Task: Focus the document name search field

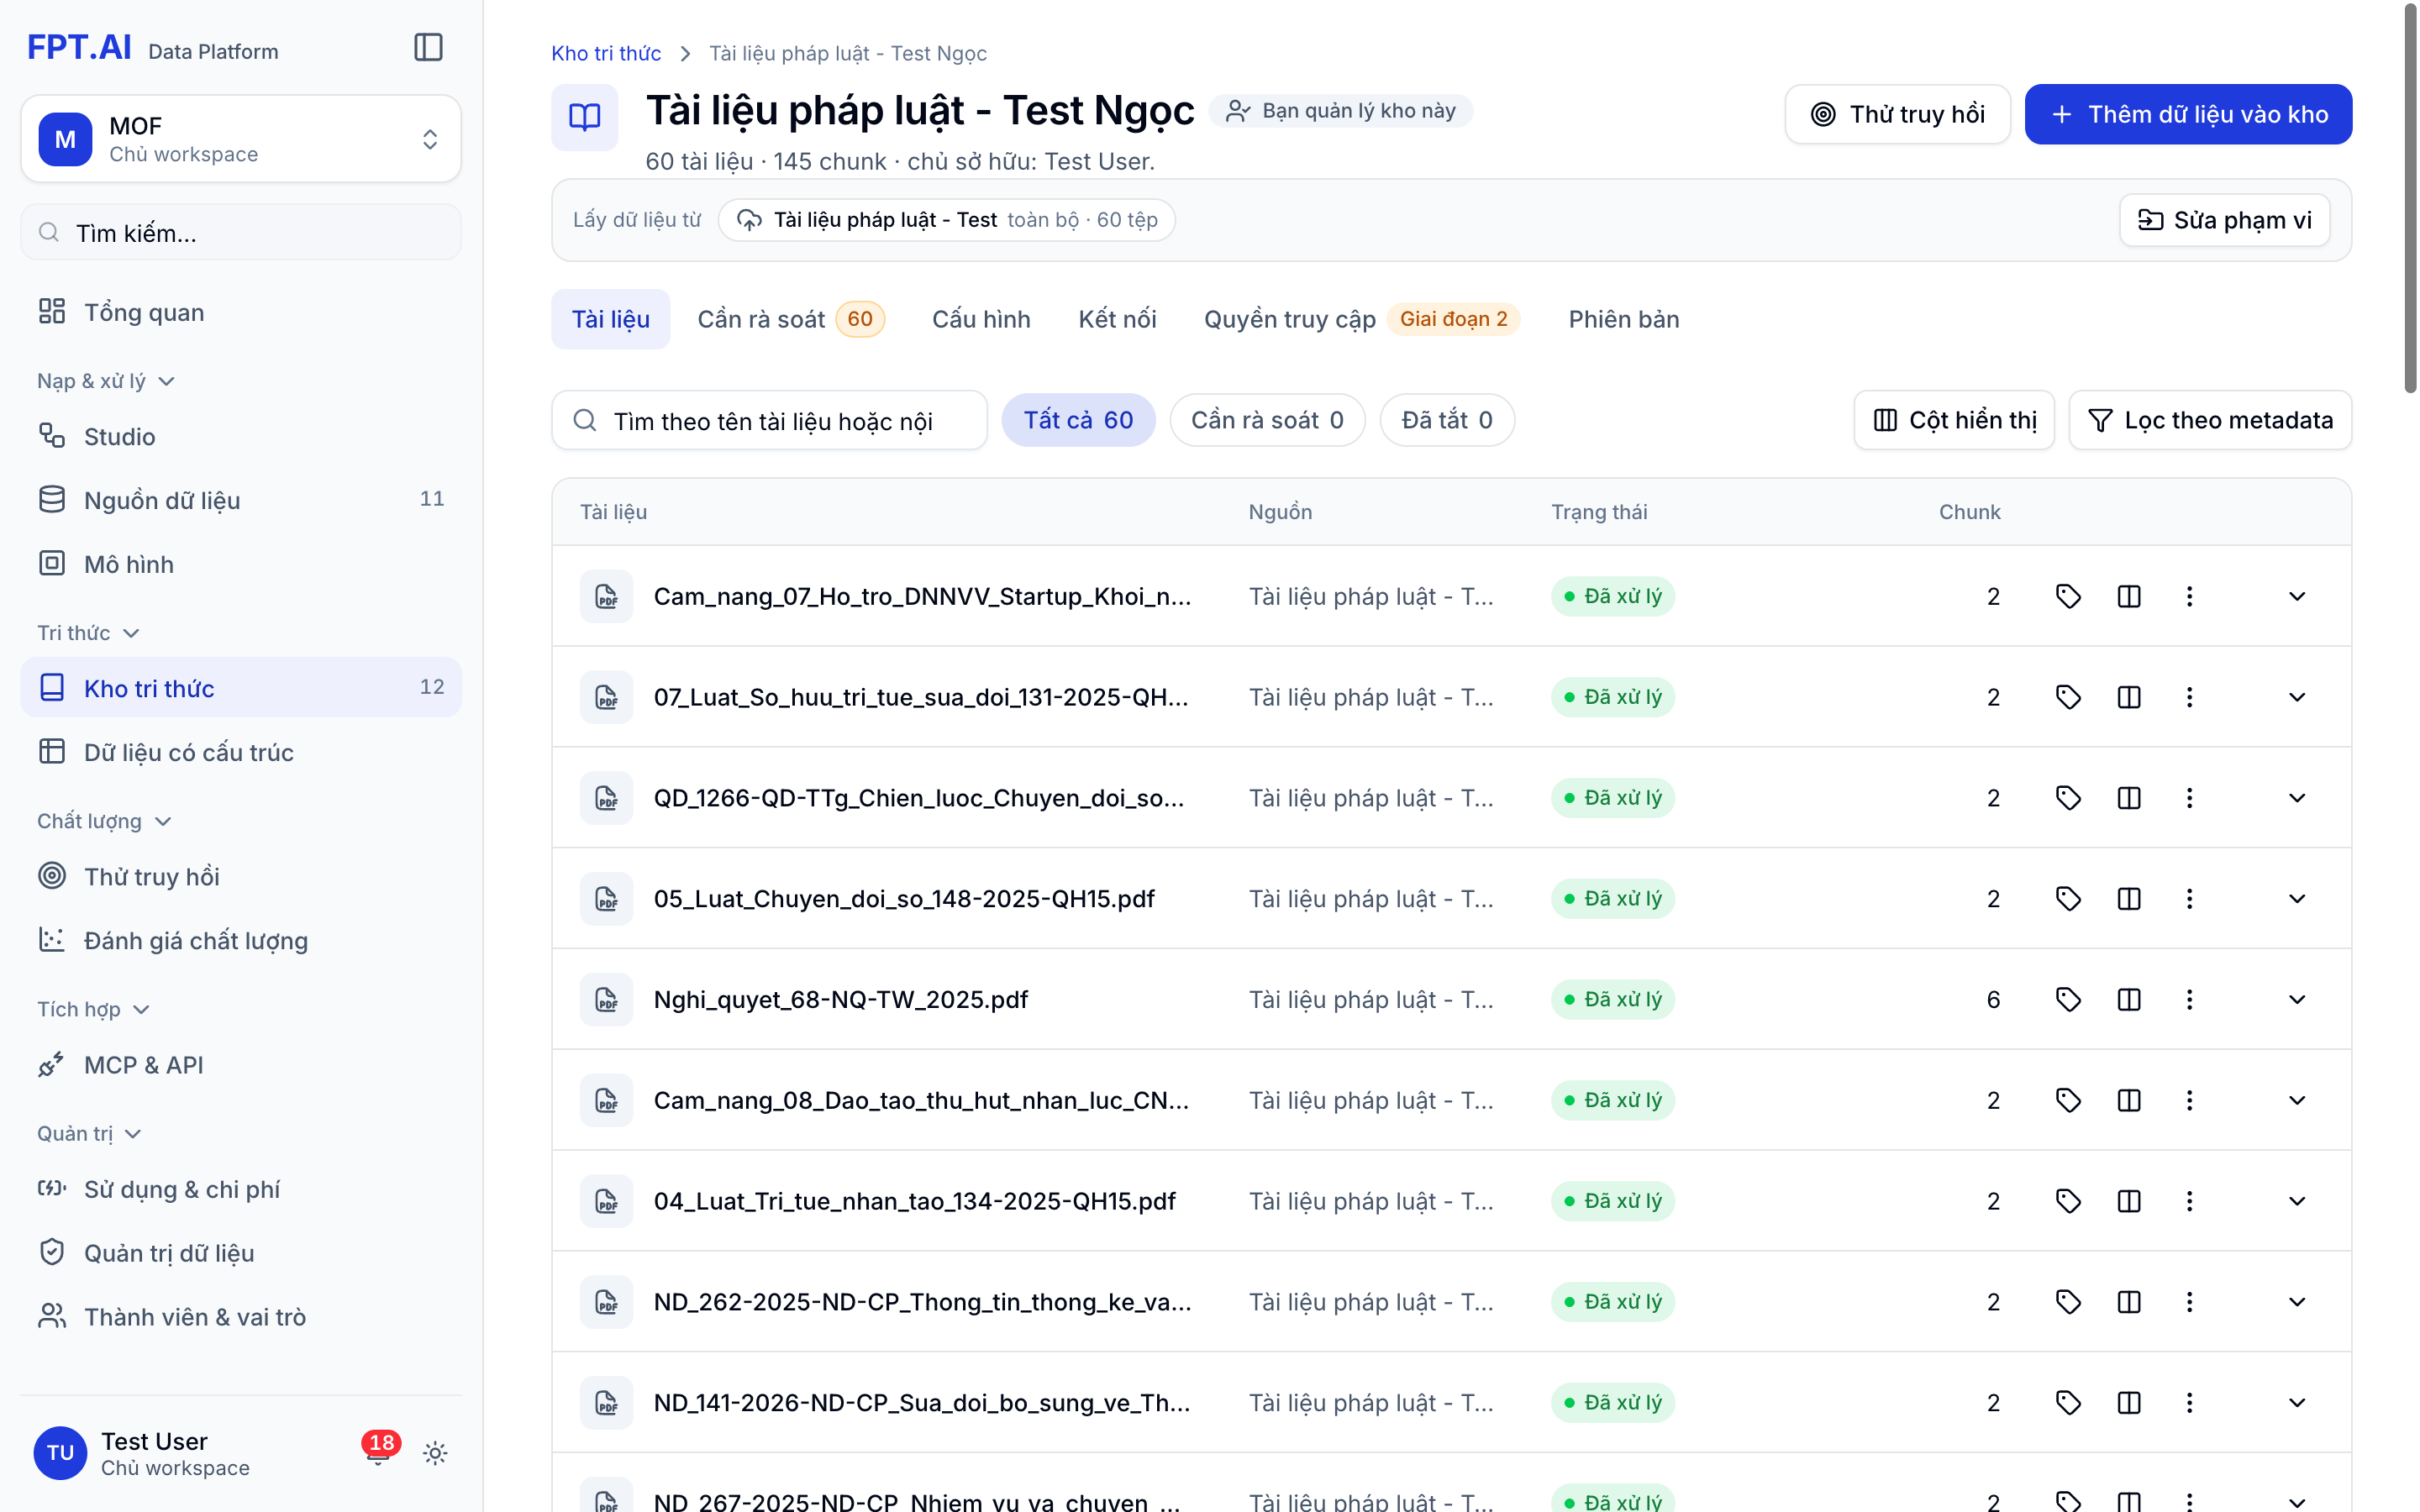Action: coord(769,420)
